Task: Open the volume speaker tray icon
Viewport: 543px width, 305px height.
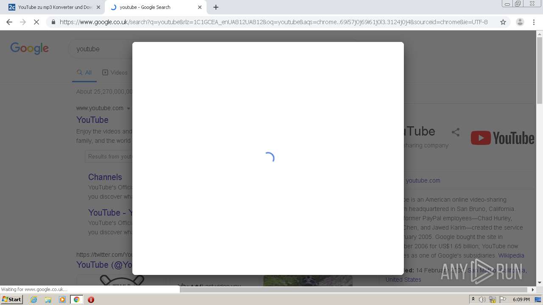Action: pos(482,299)
